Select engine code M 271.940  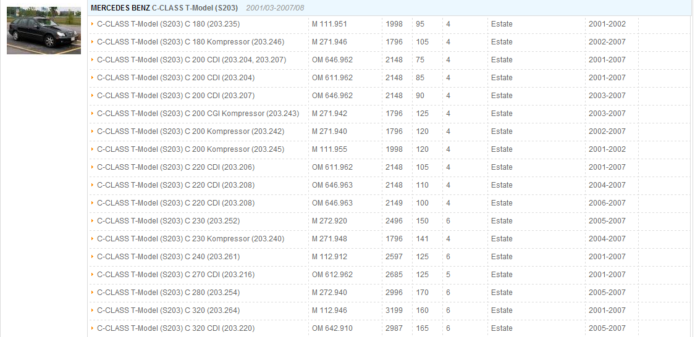tap(329, 131)
